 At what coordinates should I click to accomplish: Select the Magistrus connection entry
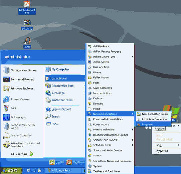click(x=153, y=124)
